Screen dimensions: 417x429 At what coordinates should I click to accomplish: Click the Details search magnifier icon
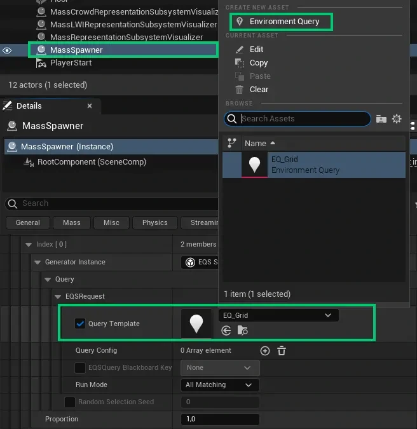tap(12, 203)
